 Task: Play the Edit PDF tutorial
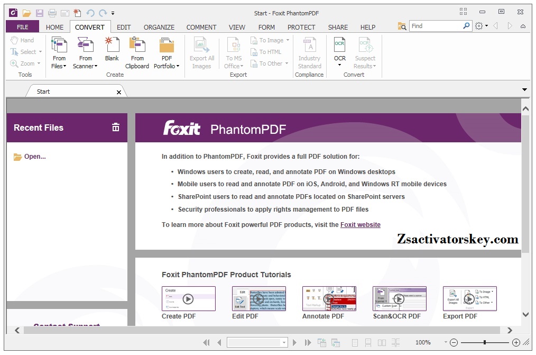pos(258,299)
